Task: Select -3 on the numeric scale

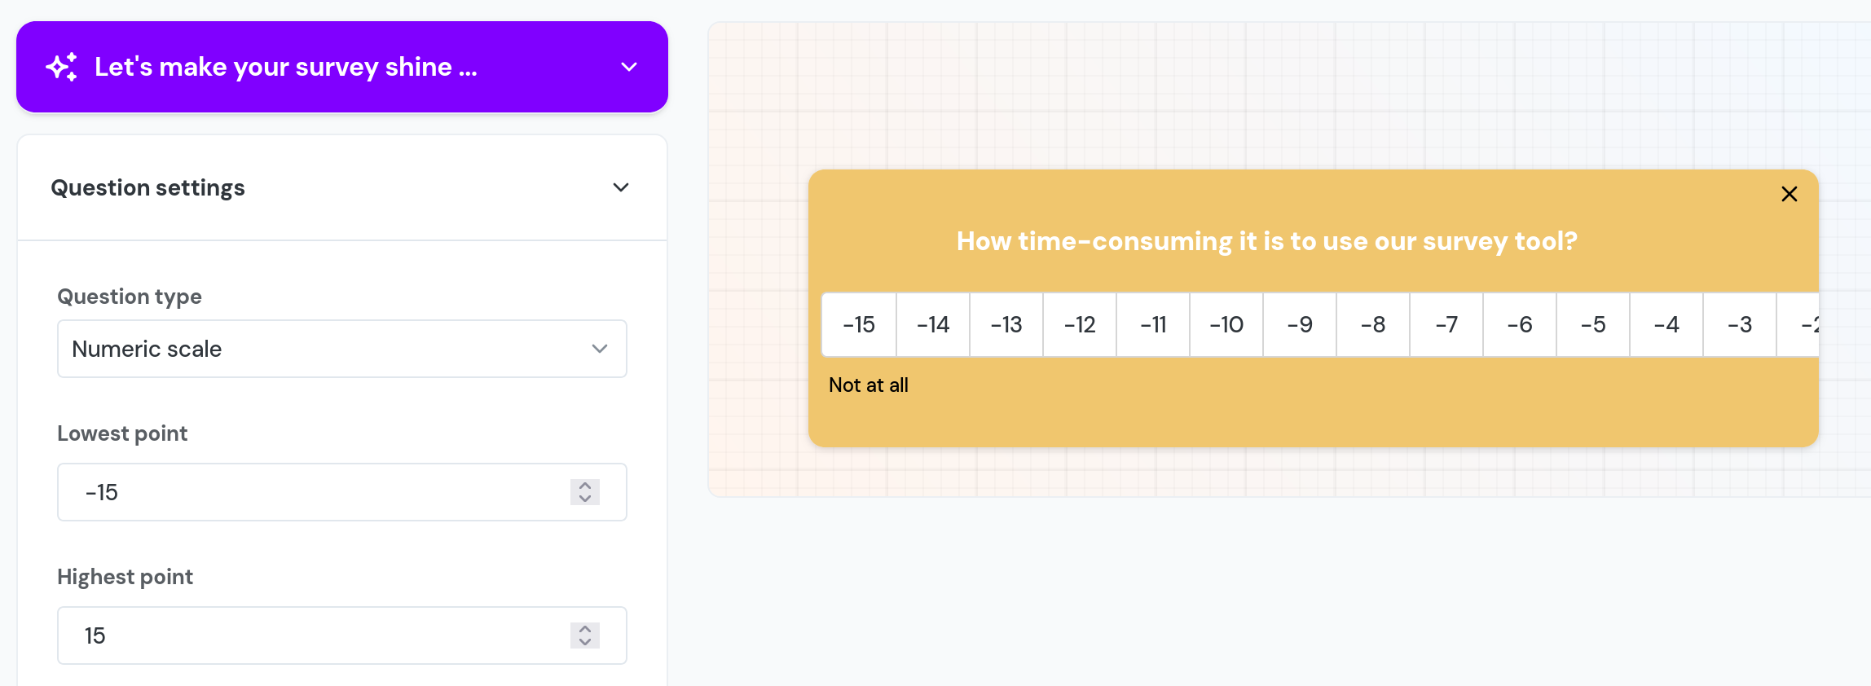Action: (x=1740, y=324)
